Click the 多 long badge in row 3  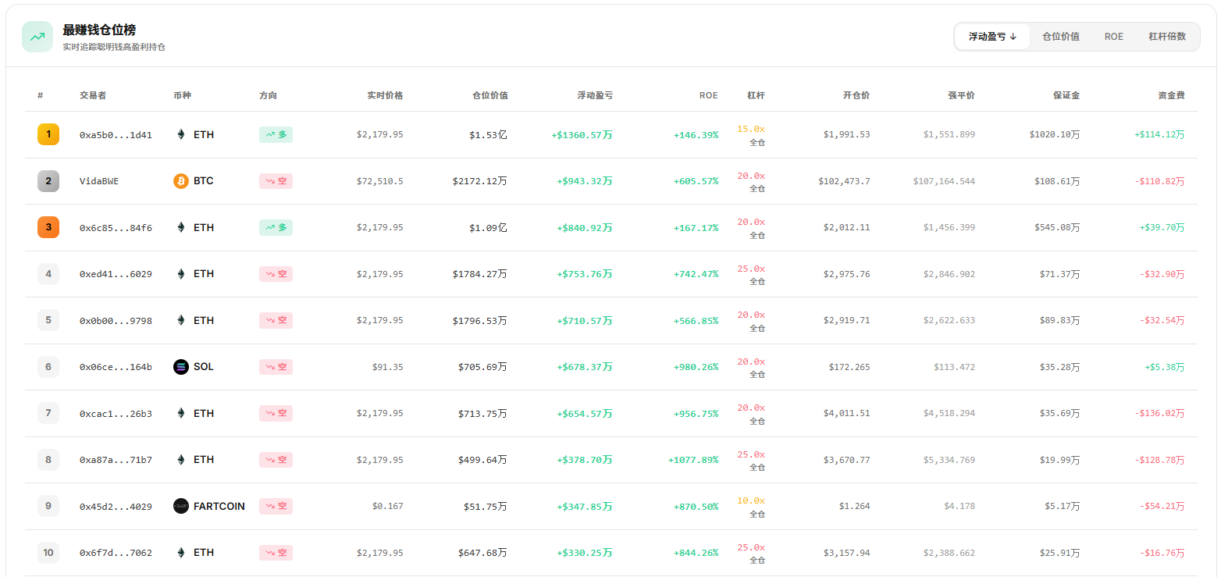[x=276, y=227]
